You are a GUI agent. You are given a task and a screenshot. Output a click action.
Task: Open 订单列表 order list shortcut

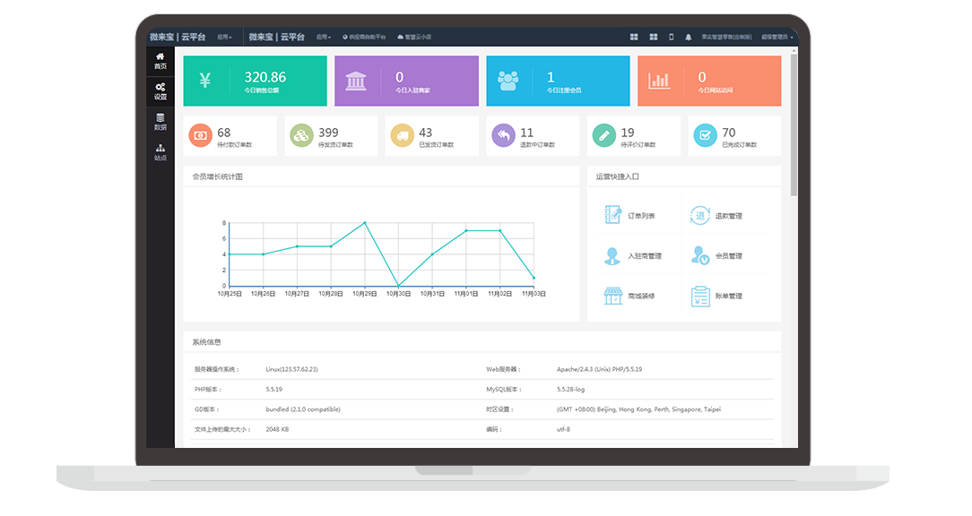pyautogui.click(x=631, y=216)
